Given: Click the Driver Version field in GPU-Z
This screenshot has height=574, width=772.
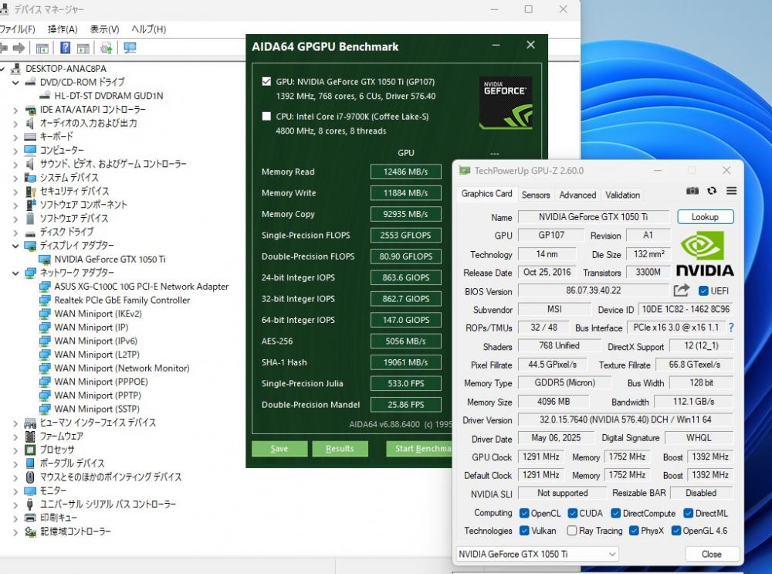Looking at the screenshot, I should 625,419.
